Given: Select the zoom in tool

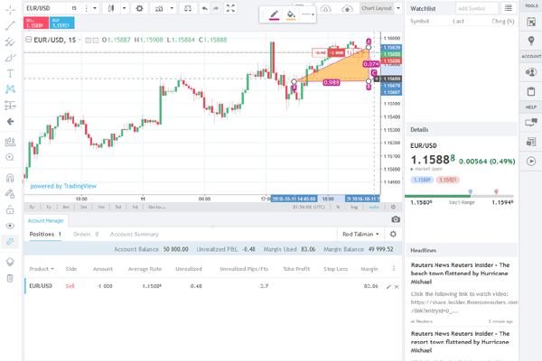Looking at the screenshot, I should pos(10,158).
